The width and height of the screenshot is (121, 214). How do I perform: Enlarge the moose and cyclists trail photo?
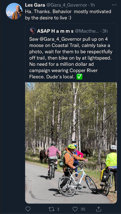(71, 143)
